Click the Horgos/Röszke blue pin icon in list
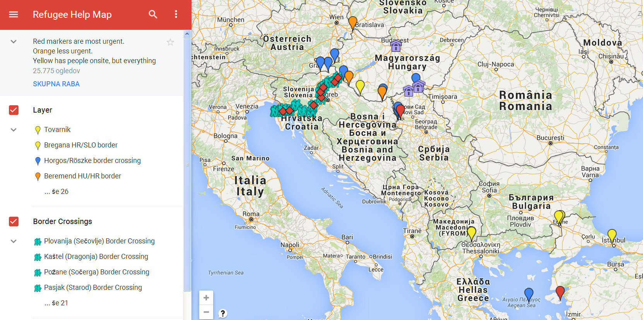The image size is (643, 320). (38, 161)
